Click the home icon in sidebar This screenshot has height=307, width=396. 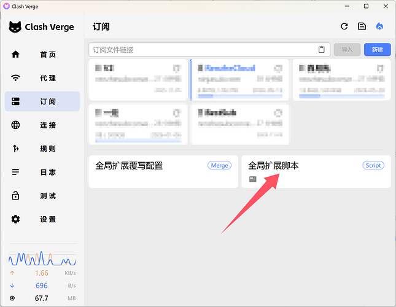15,54
